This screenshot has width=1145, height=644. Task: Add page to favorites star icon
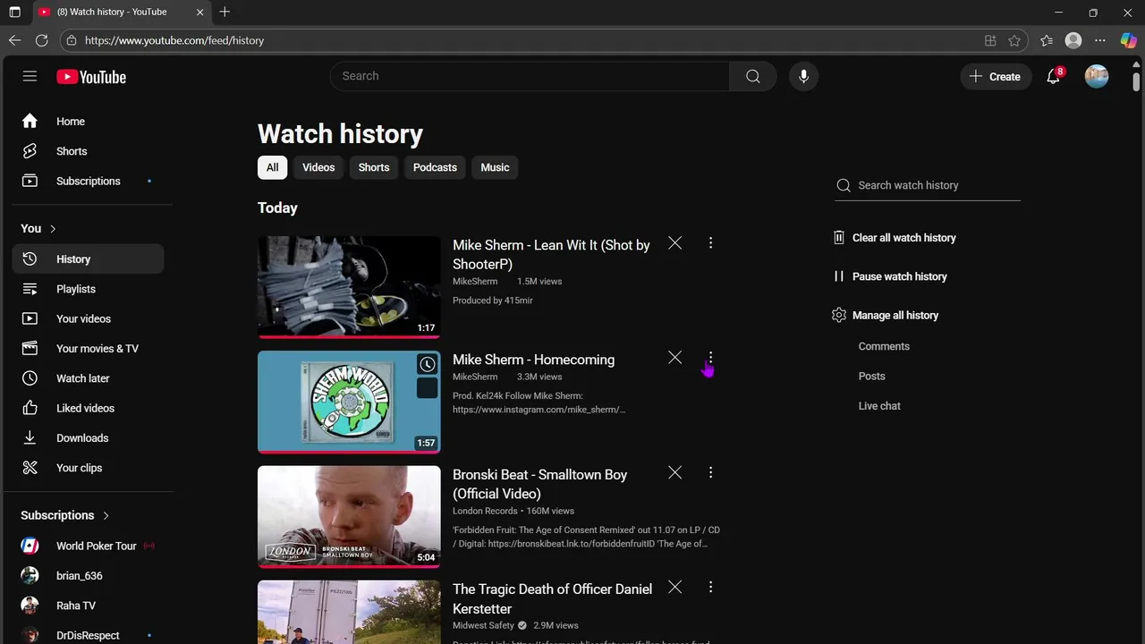pyautogui.click(x=1014, y=40)
